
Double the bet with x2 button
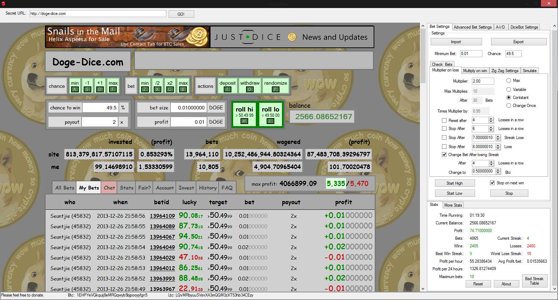pyautogui.click(x=170, y=86)
